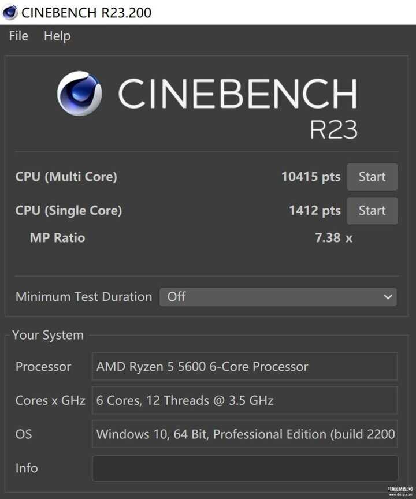
Task: Open the Minimum Test Duration dropdown
Action: [x=278, y=297]
